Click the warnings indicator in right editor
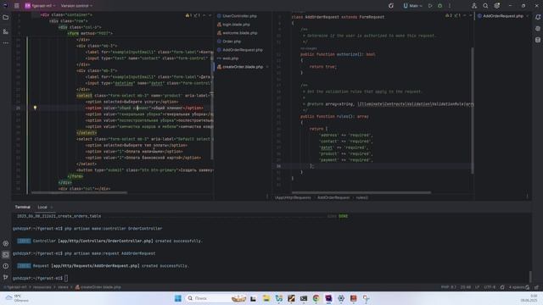This screenshot has width=543, height=305. pos(452,15)
